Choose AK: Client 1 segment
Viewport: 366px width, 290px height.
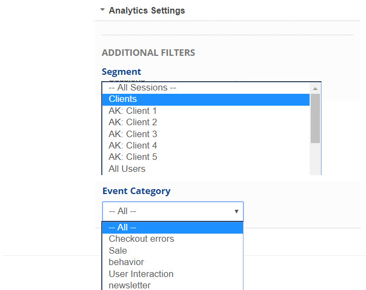click(x=133, y=111)
